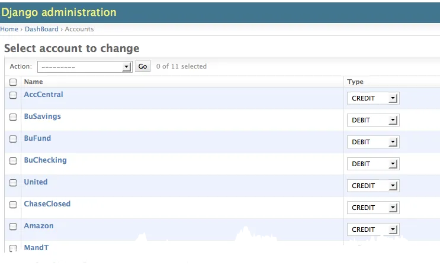Image resolution: width=440 pixels, height=275 pixels.
Task: Open the United account link
Action: tap(36, 182)
